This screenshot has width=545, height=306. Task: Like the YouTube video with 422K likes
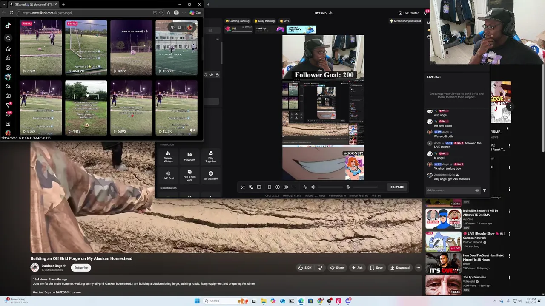click(304, 268)
